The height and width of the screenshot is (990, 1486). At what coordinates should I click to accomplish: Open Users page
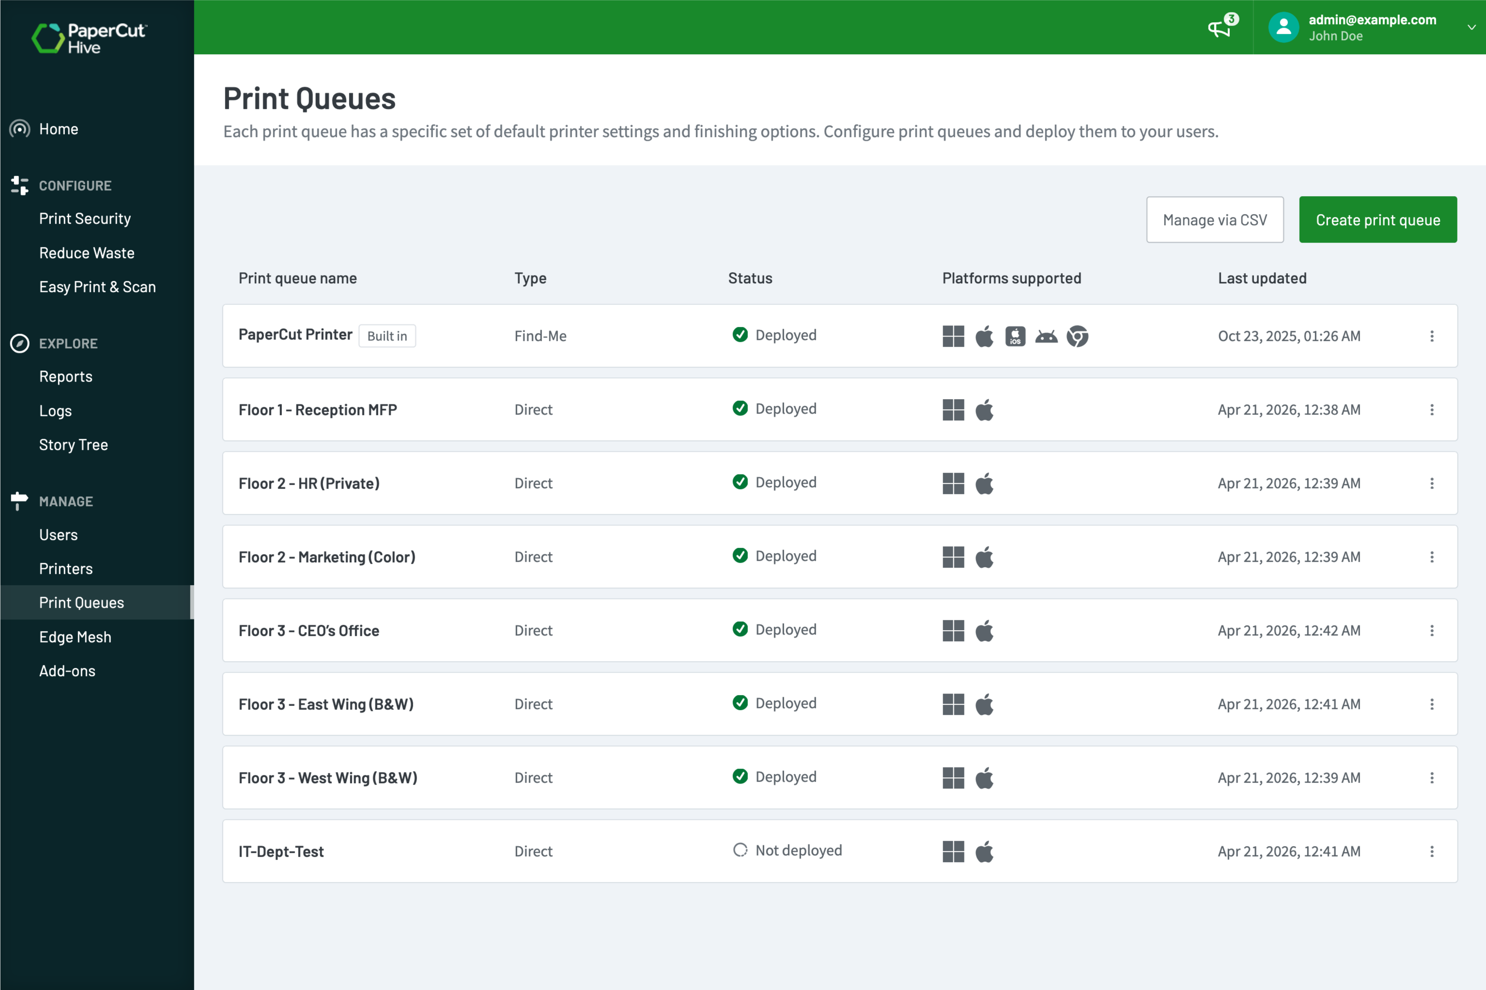coord(59,535)
